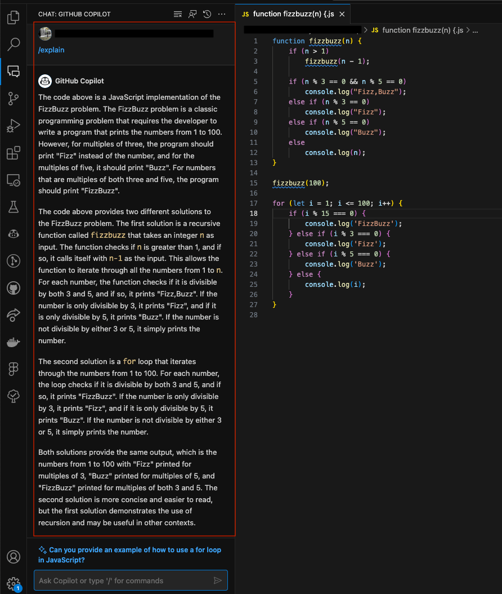Click the user avatar in chat

click(45, 34)
